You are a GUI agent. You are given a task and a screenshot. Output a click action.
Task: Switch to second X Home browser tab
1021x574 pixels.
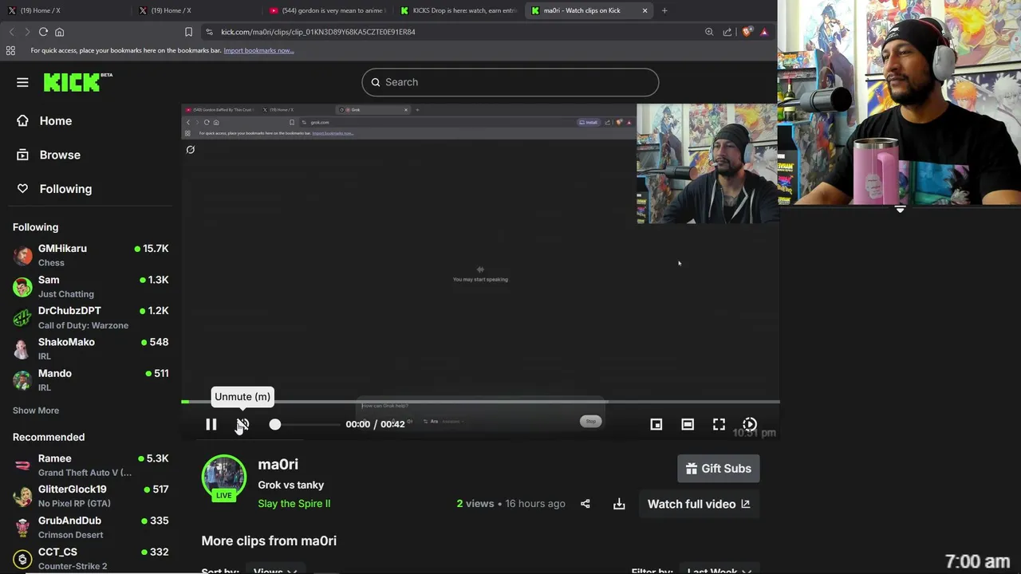click(x=195, y=10)
